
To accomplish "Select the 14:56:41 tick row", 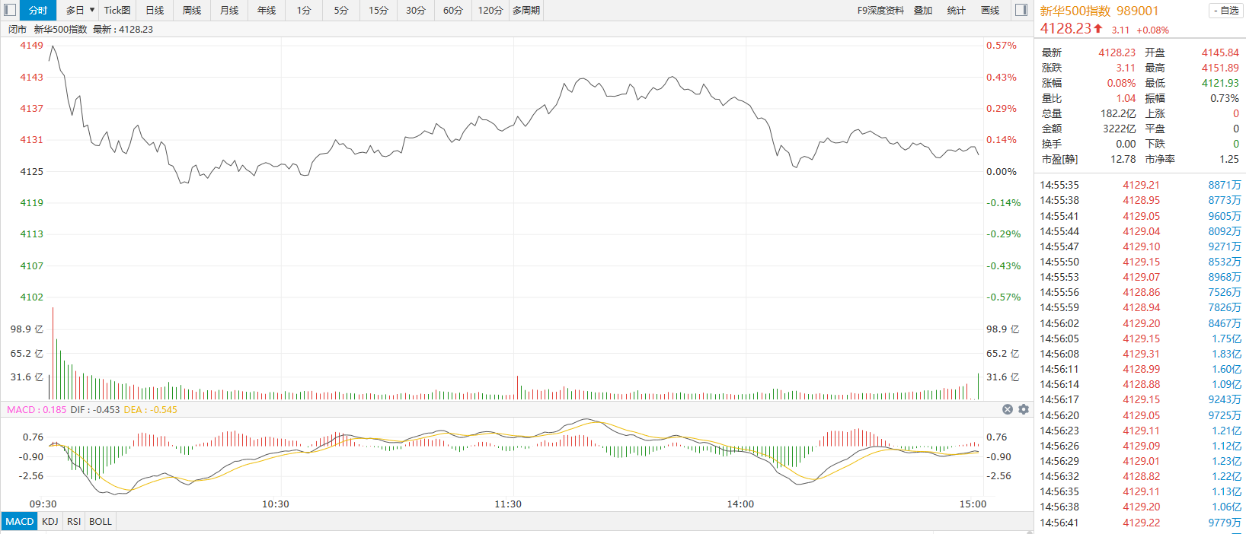I will pyautogui.click(x=1140, y=523).
